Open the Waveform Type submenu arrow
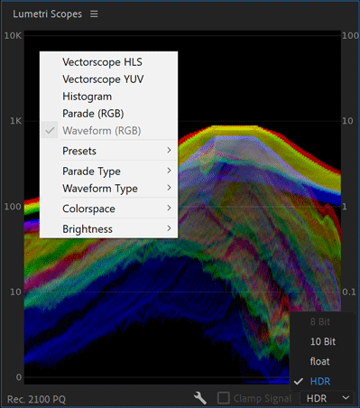This screenshot has height=408, width=360. point(169,188)
